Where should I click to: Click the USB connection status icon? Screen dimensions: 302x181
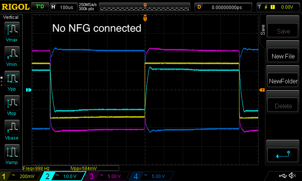coord(283,176)
